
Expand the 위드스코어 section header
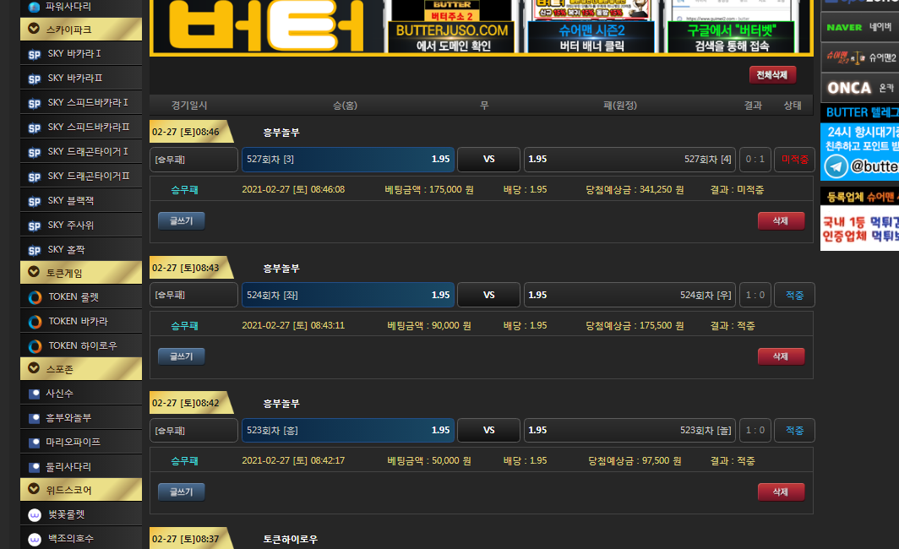click(81, 490)
